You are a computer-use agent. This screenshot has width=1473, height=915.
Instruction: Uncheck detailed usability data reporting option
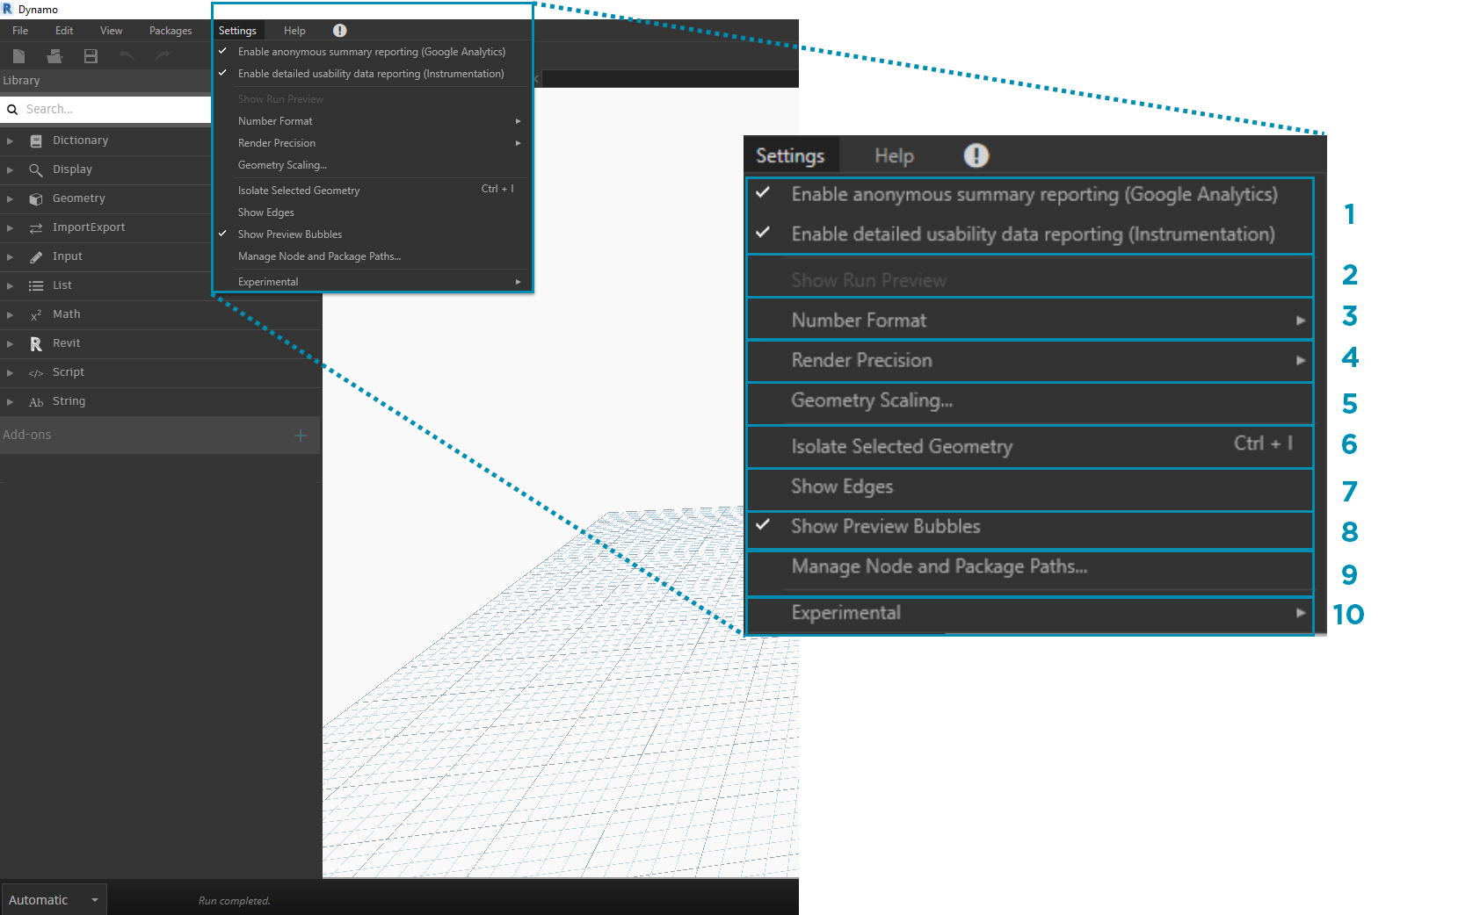(370, 74)
